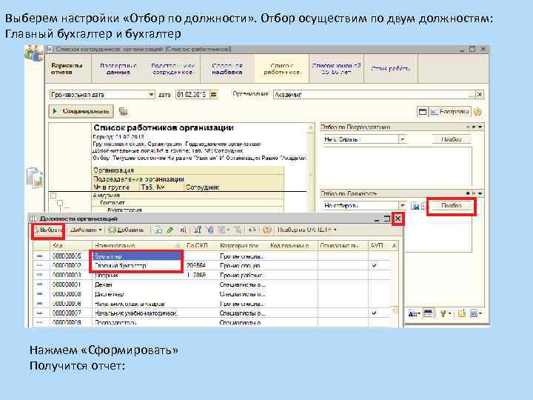The width and height of the screenshot is (533, 400).
Task: Click the filter-by-value icon in Должности toolbar
Action: click(x=209, y=230)
